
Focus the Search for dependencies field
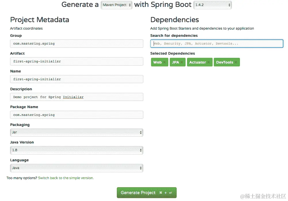tap(217, 44)
